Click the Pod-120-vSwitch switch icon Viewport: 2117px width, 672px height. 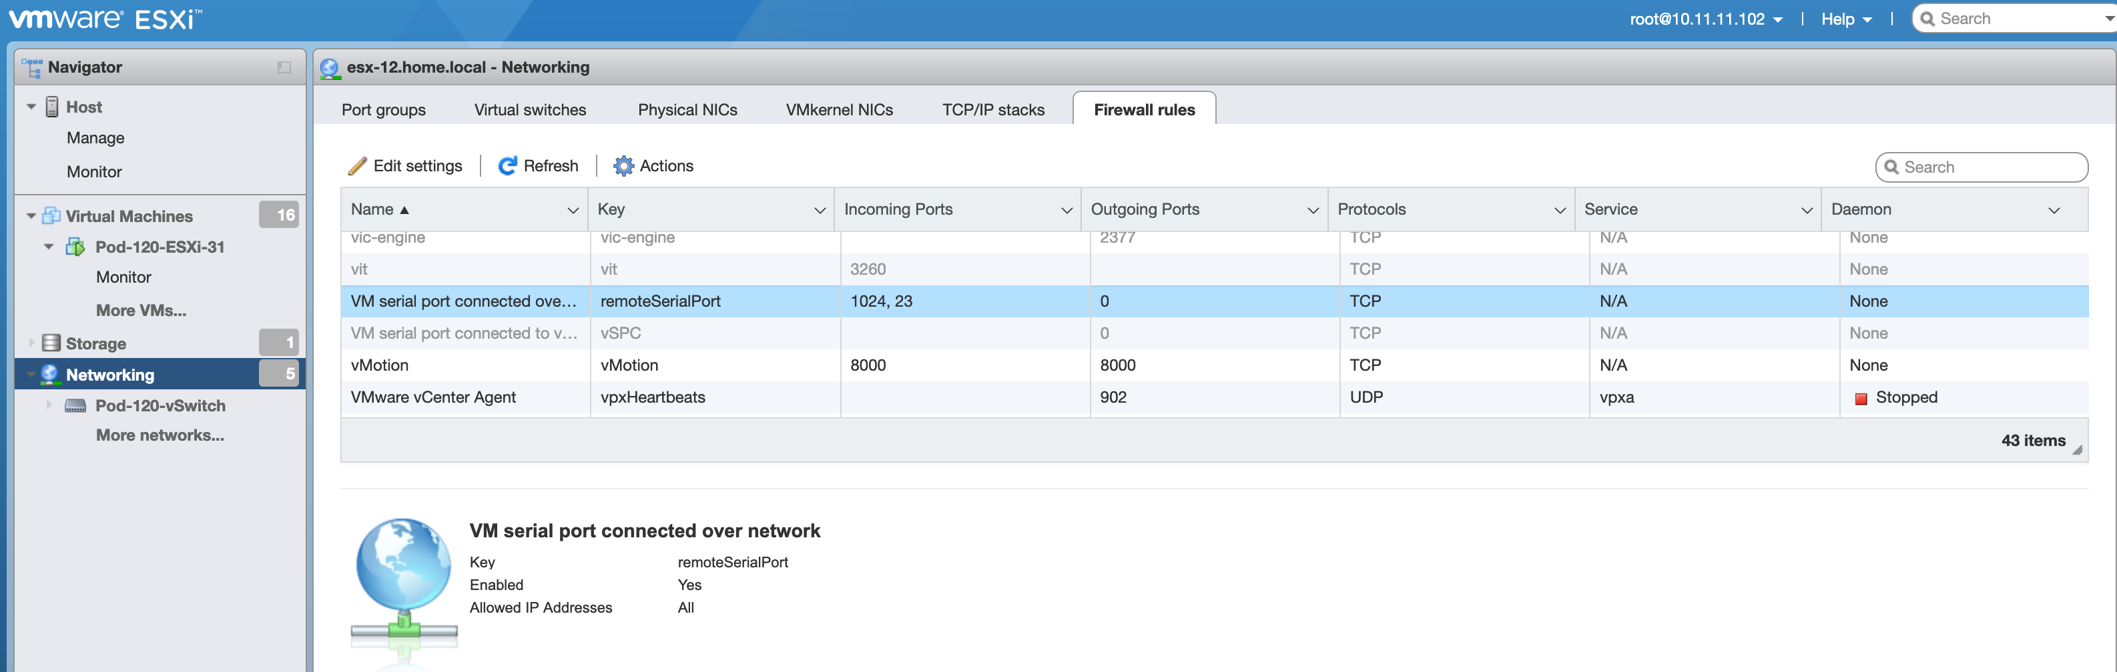click(75, 406)
